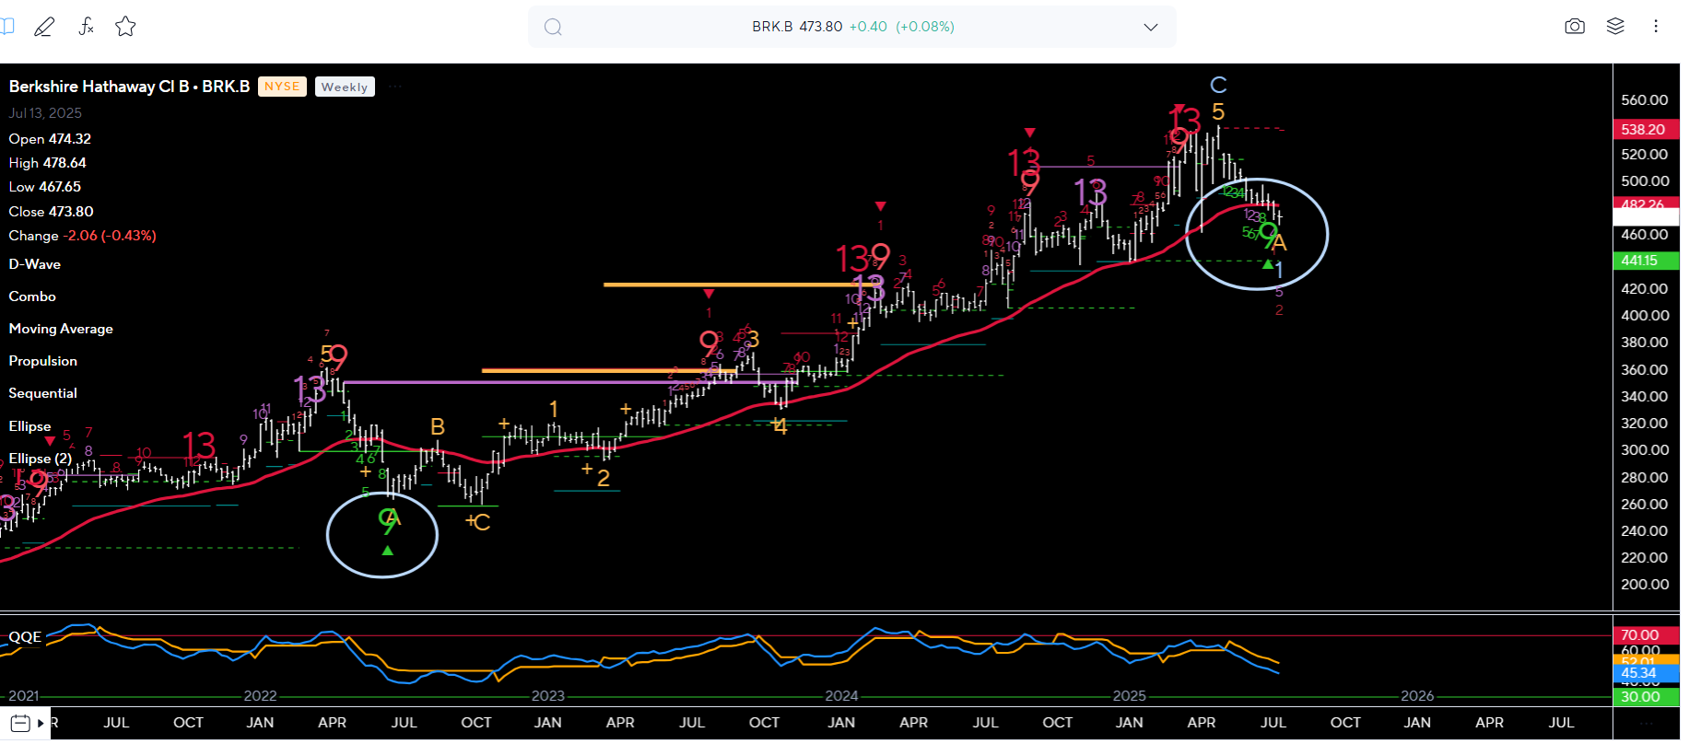This screenshot has width=1689, height=744.
Task: Click the QQE indicator label
Action: tap(25, 637)
